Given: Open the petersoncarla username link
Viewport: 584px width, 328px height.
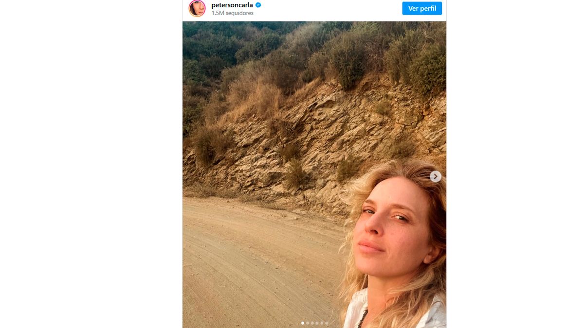Looking at the screenshot, I should (232, 5).
